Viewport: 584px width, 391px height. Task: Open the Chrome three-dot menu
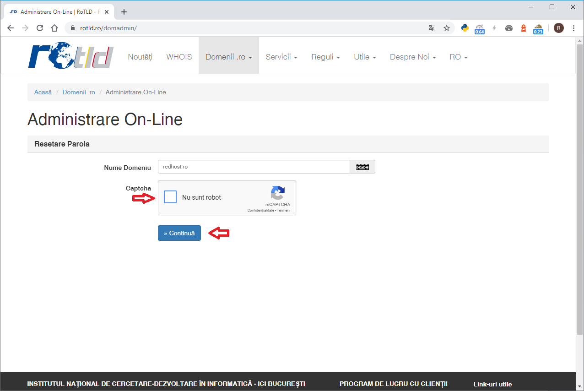[574, 28]
